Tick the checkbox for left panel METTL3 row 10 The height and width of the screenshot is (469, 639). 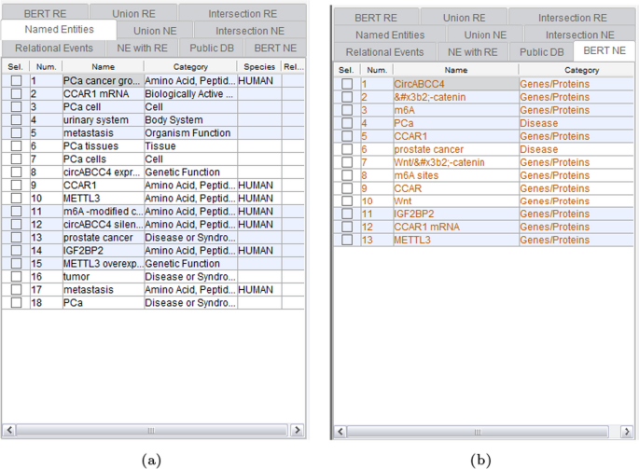pyautogui.click(x=16, y=198)
